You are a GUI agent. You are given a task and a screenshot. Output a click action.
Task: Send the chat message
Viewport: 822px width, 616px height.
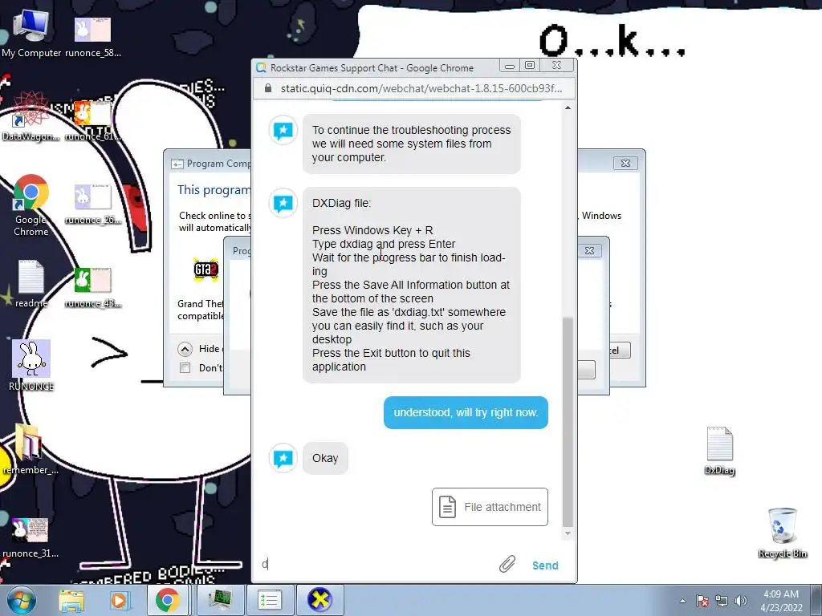tap(545, 565)
